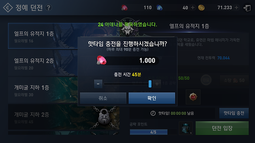Confirm hot time charge with 확인
255x143 pixels.
pos(152,98)
